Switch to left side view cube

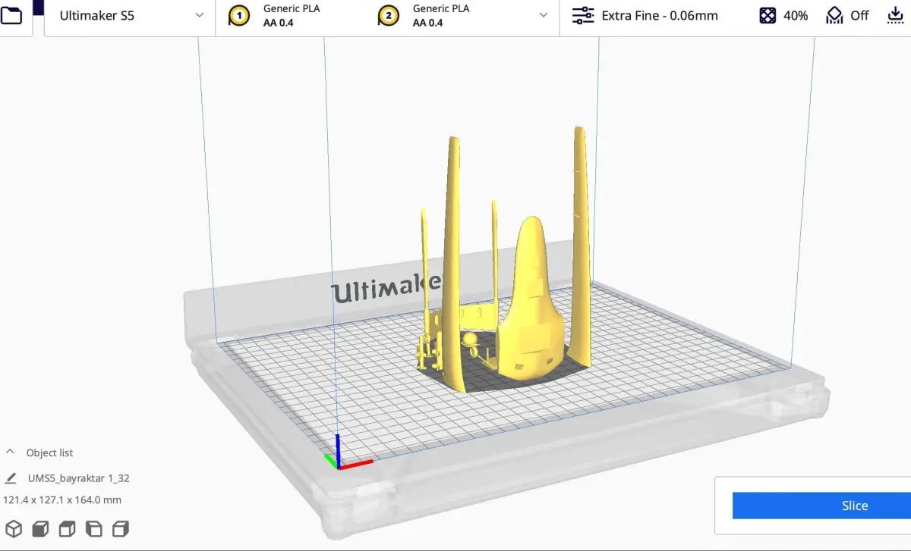(x=93, y=528)
